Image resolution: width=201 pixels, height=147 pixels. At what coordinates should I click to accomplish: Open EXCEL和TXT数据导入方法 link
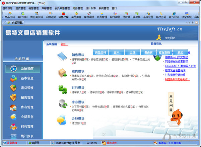[180, 66]
